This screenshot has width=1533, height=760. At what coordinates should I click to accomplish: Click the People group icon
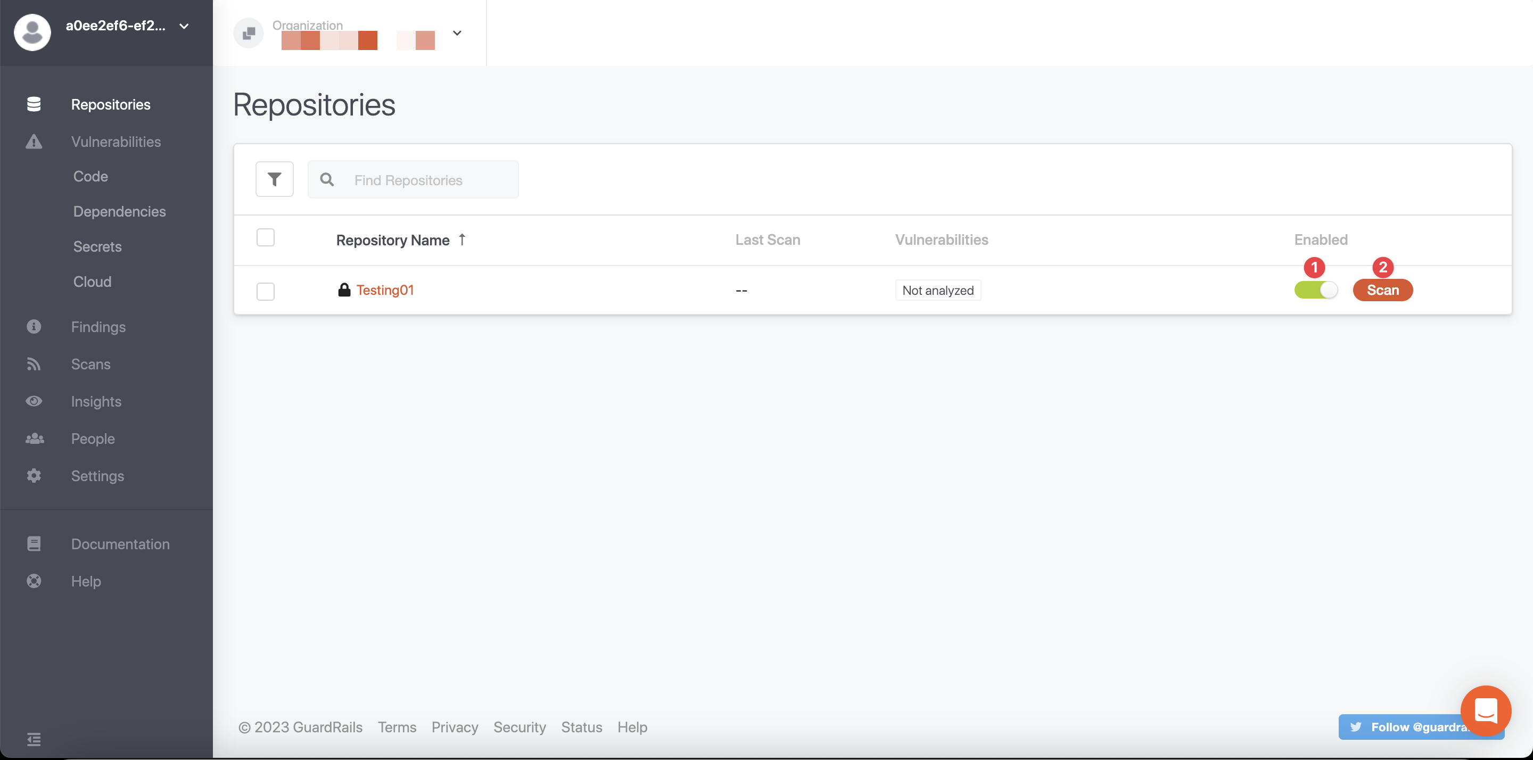tap(34, 439)
